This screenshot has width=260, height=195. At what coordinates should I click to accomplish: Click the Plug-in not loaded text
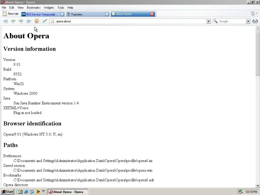point(27,113)
